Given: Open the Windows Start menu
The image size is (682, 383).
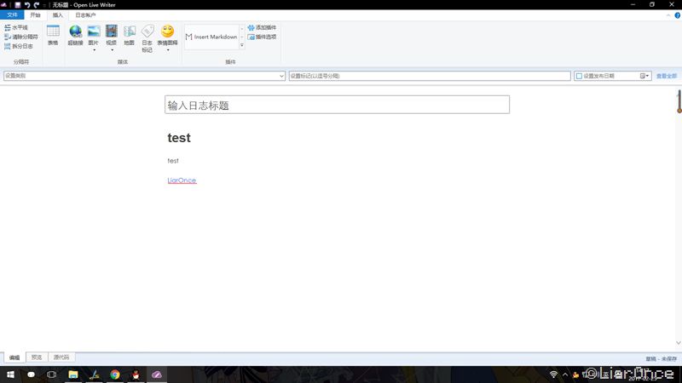Looking at the screenshot, I should click(x=10, y=374).
